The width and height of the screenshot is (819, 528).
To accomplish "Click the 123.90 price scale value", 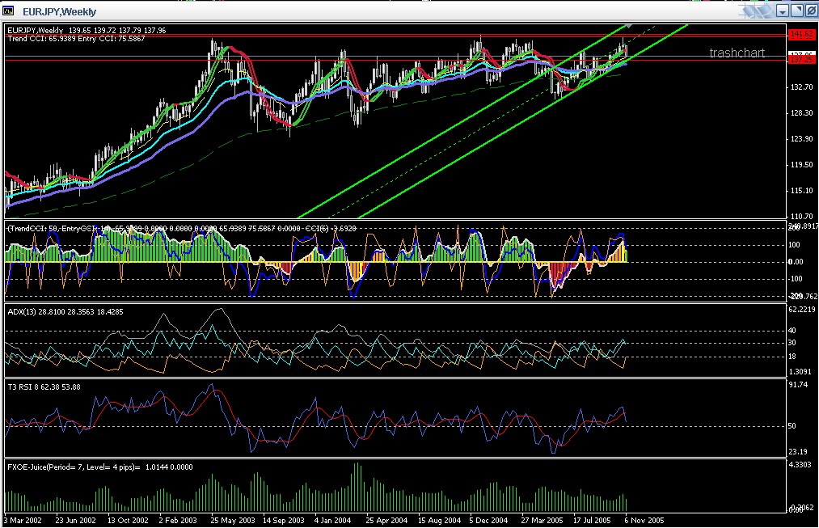I will coord(802,138).
